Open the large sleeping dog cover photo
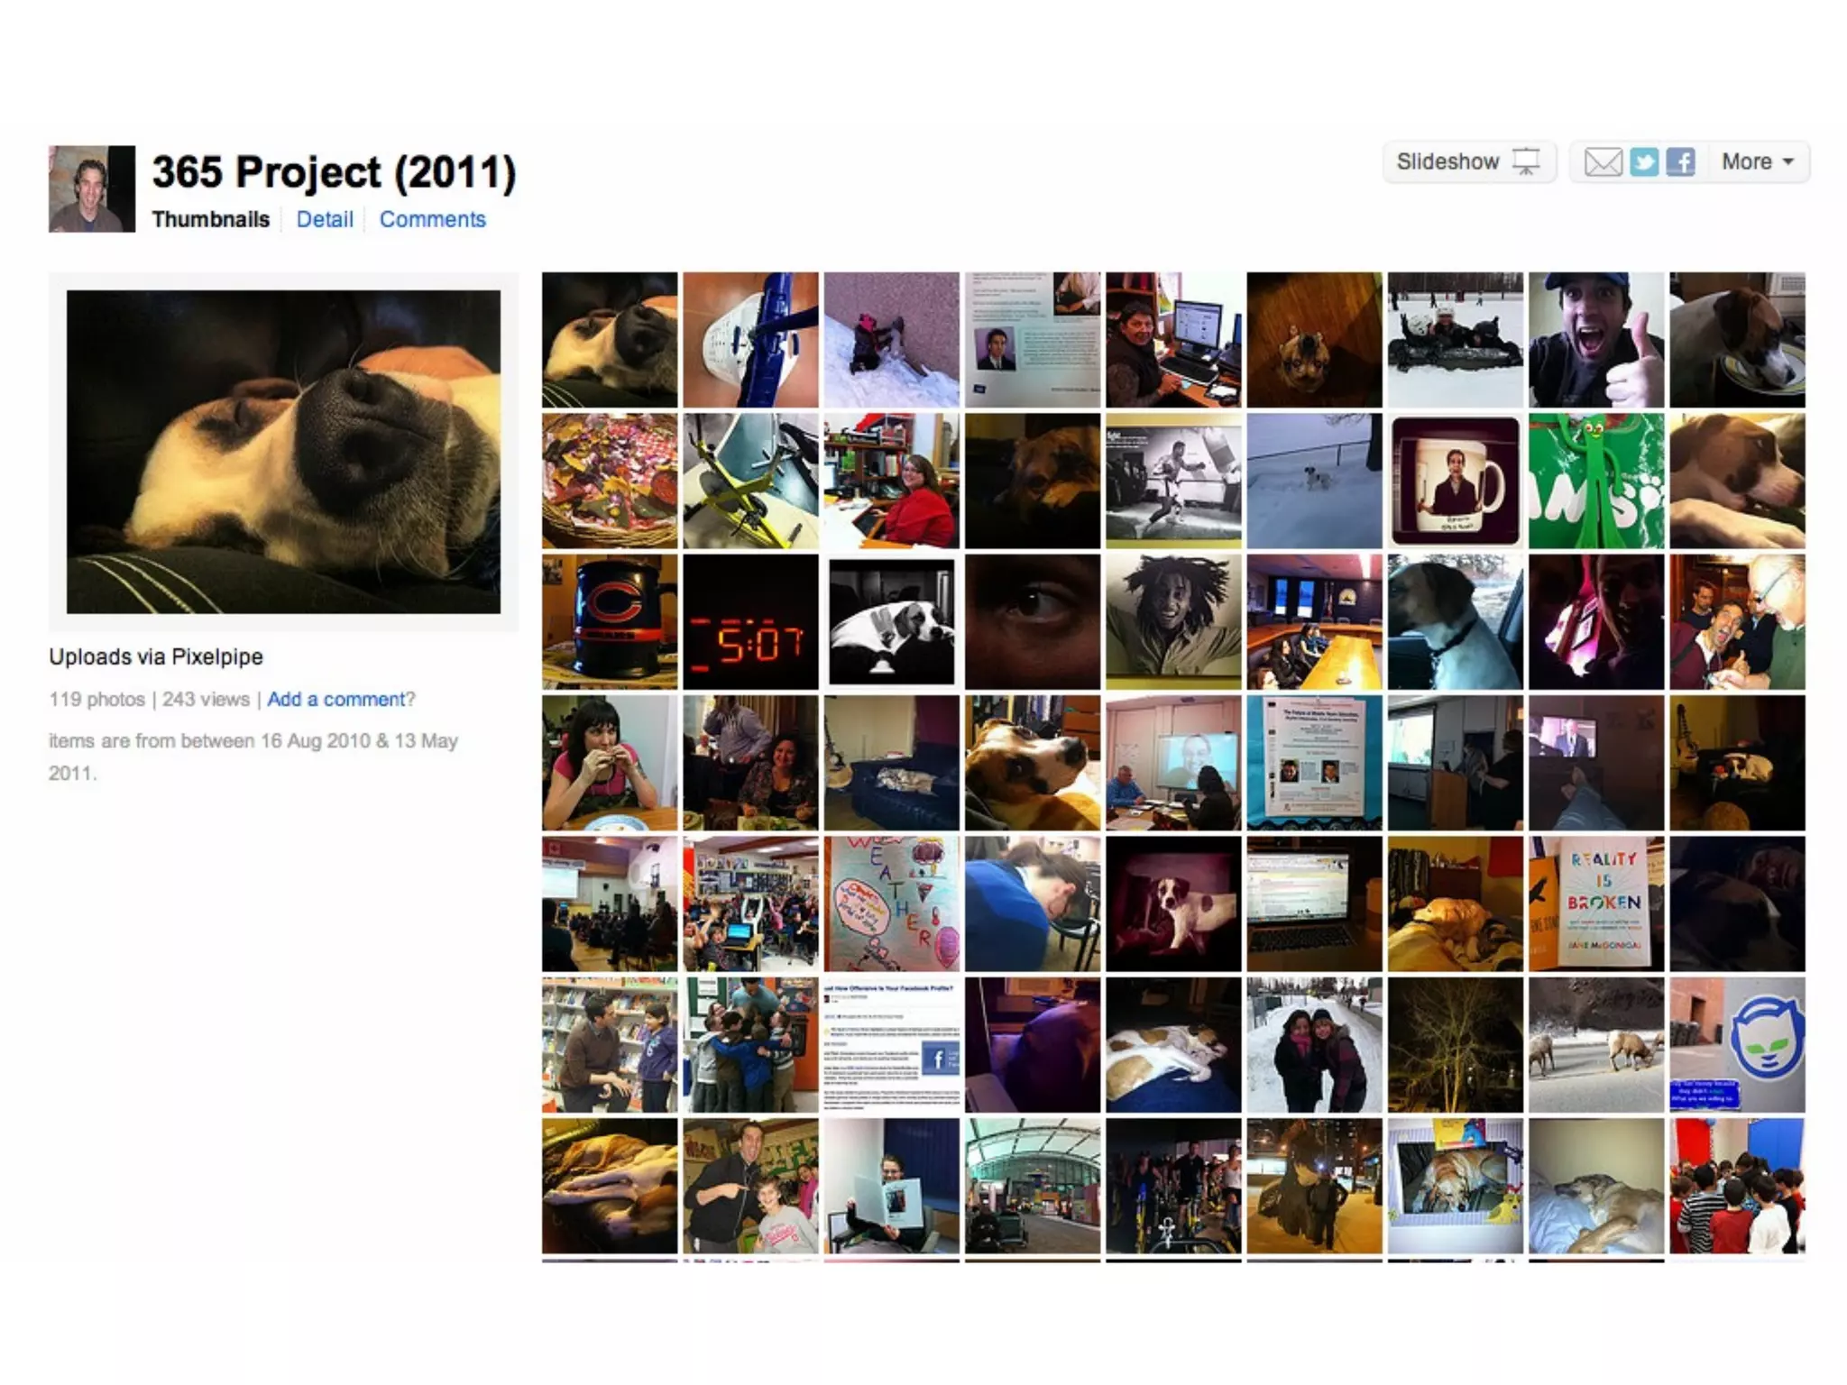This screenshot has width=1847, height=1385. tap(283, 452)
